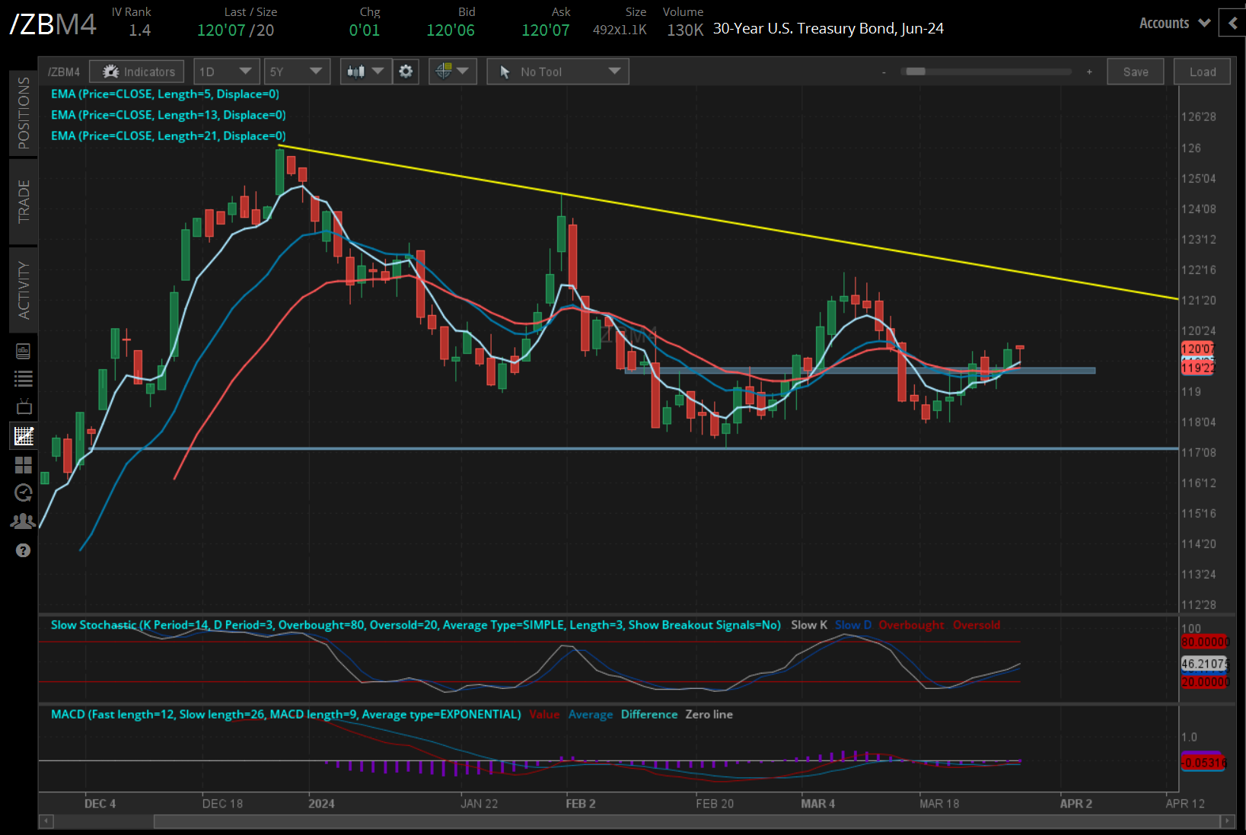1246x835 pixels.
Task: Expand the No Tool drawing dropdown
Action: coord(558,72)
